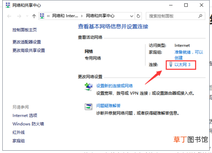
Task: Select 网络和共享中心 breadcrumb segment
Action: (x=100, y=16)
